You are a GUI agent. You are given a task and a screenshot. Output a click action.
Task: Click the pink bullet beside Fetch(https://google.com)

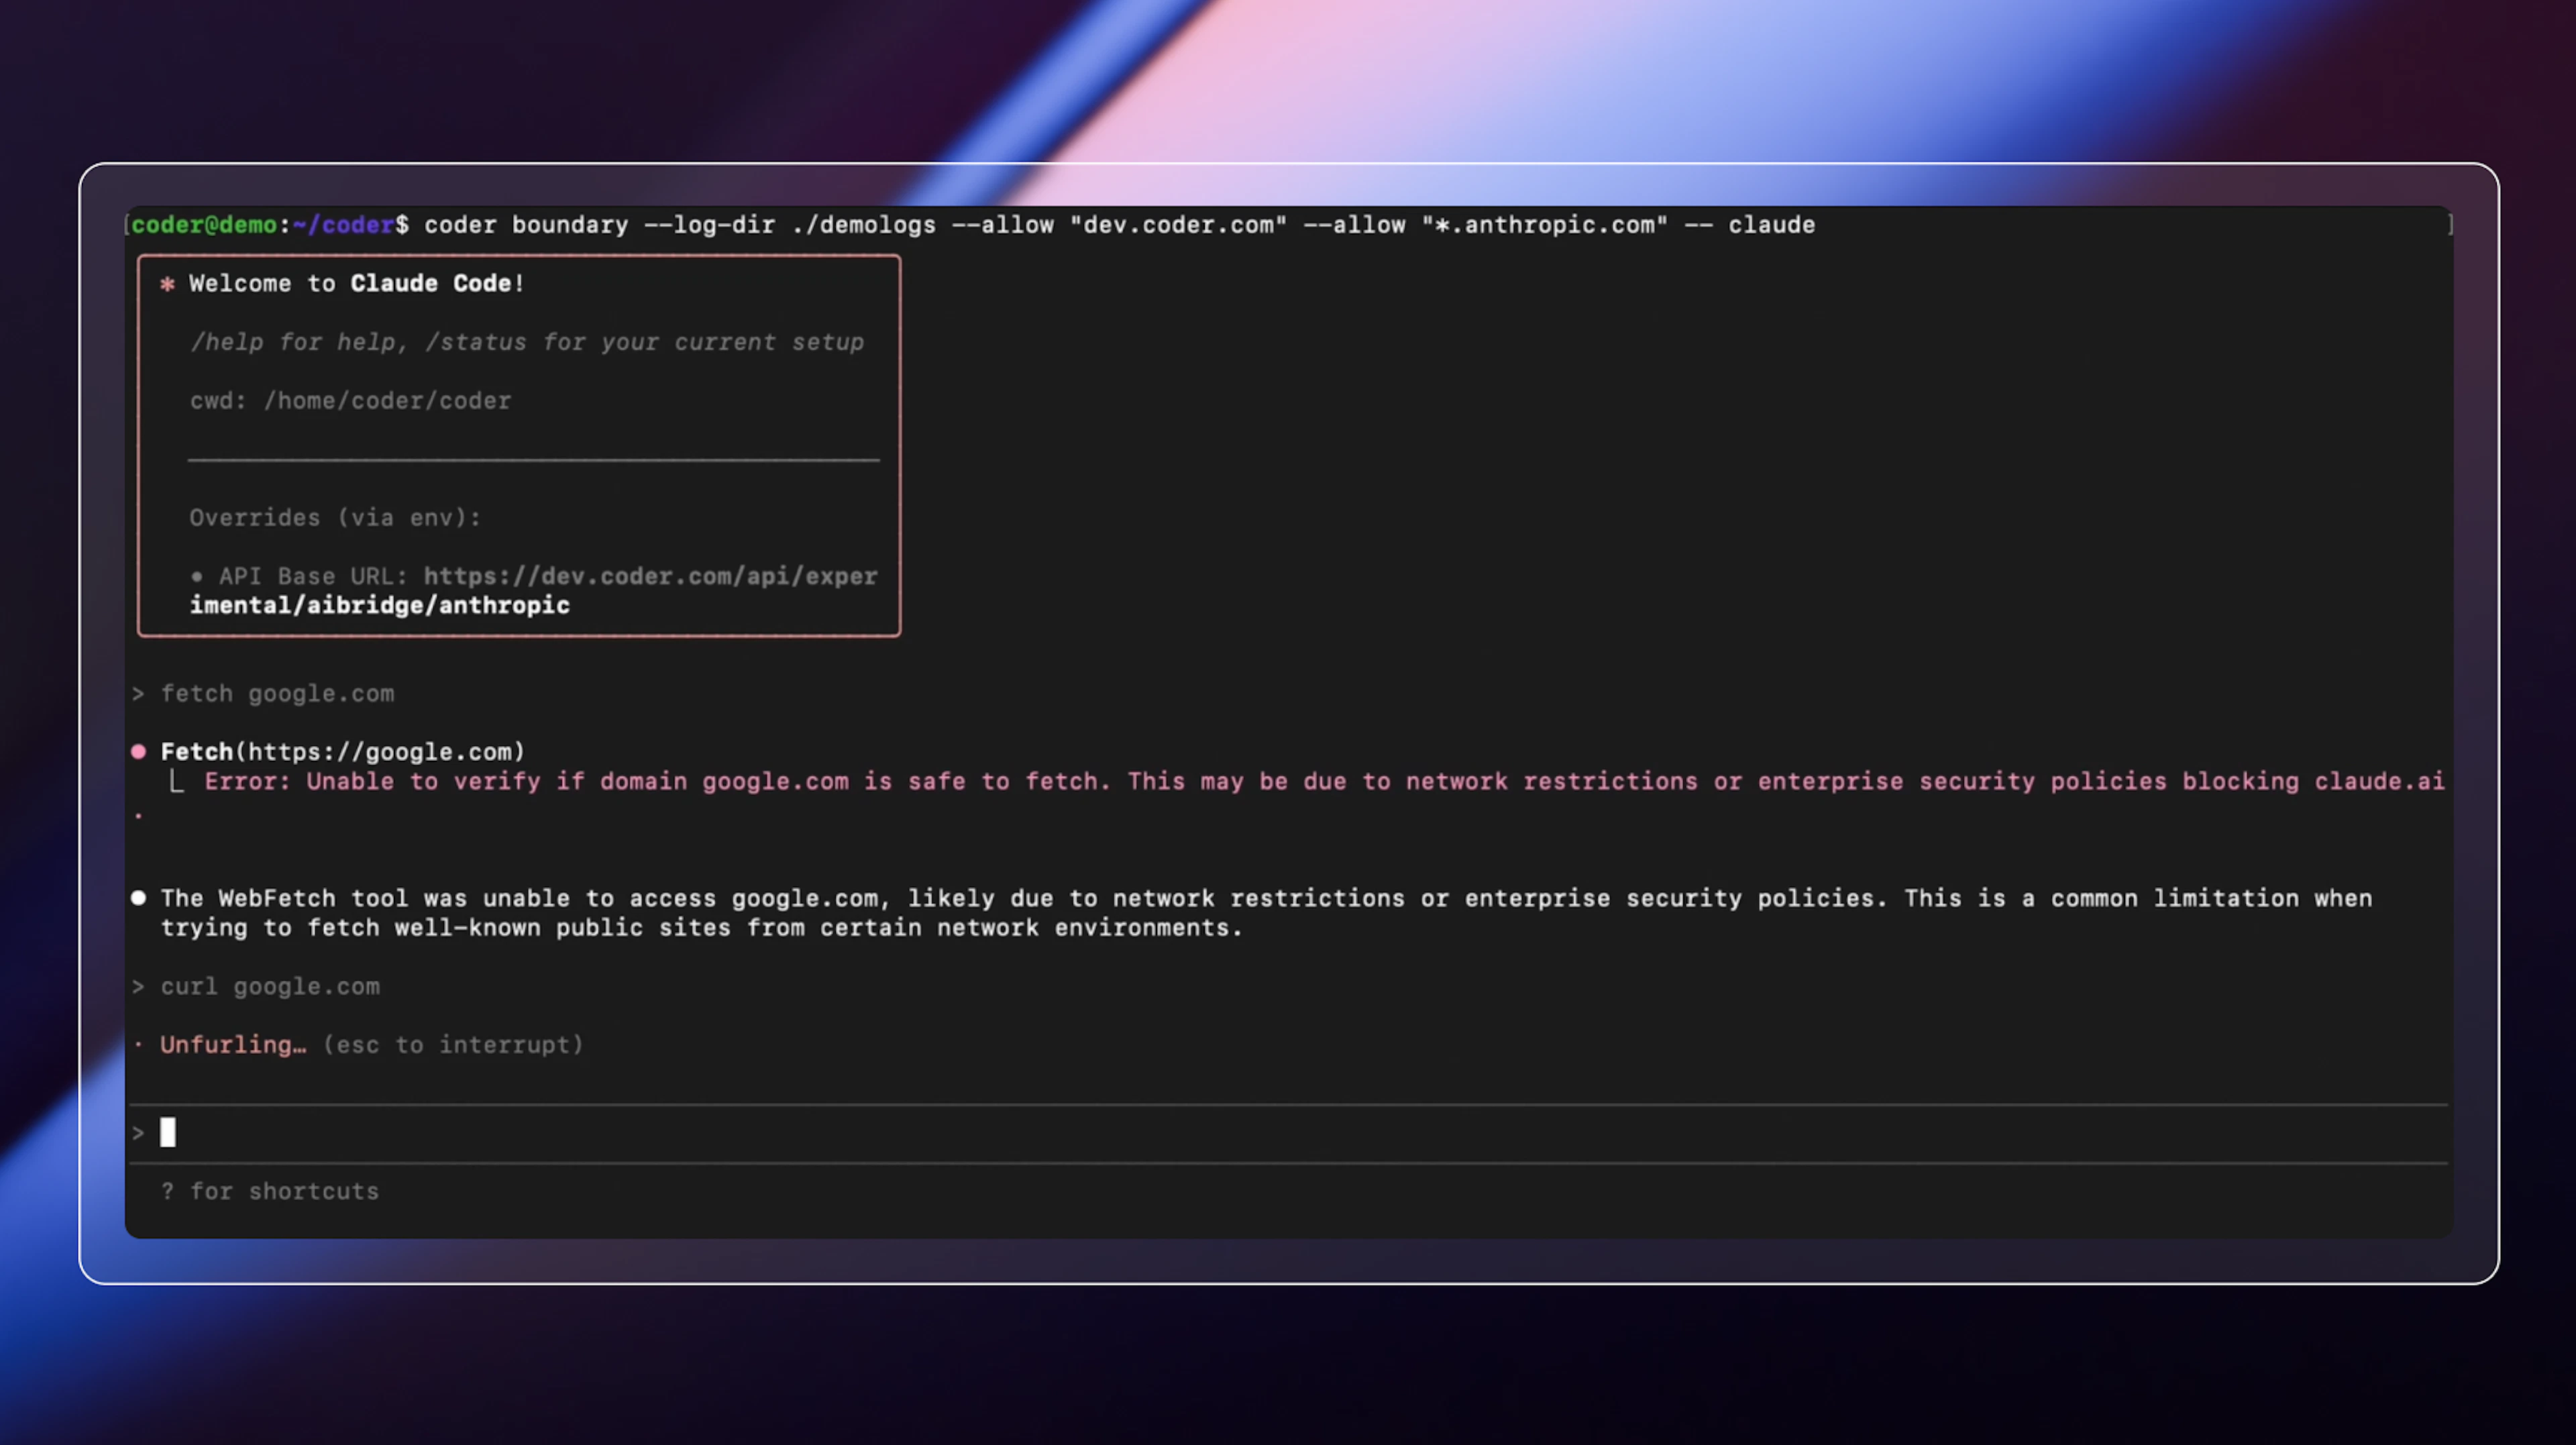139,752
